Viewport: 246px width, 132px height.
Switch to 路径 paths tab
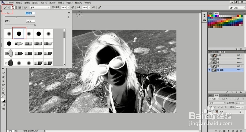pos(210,95)
